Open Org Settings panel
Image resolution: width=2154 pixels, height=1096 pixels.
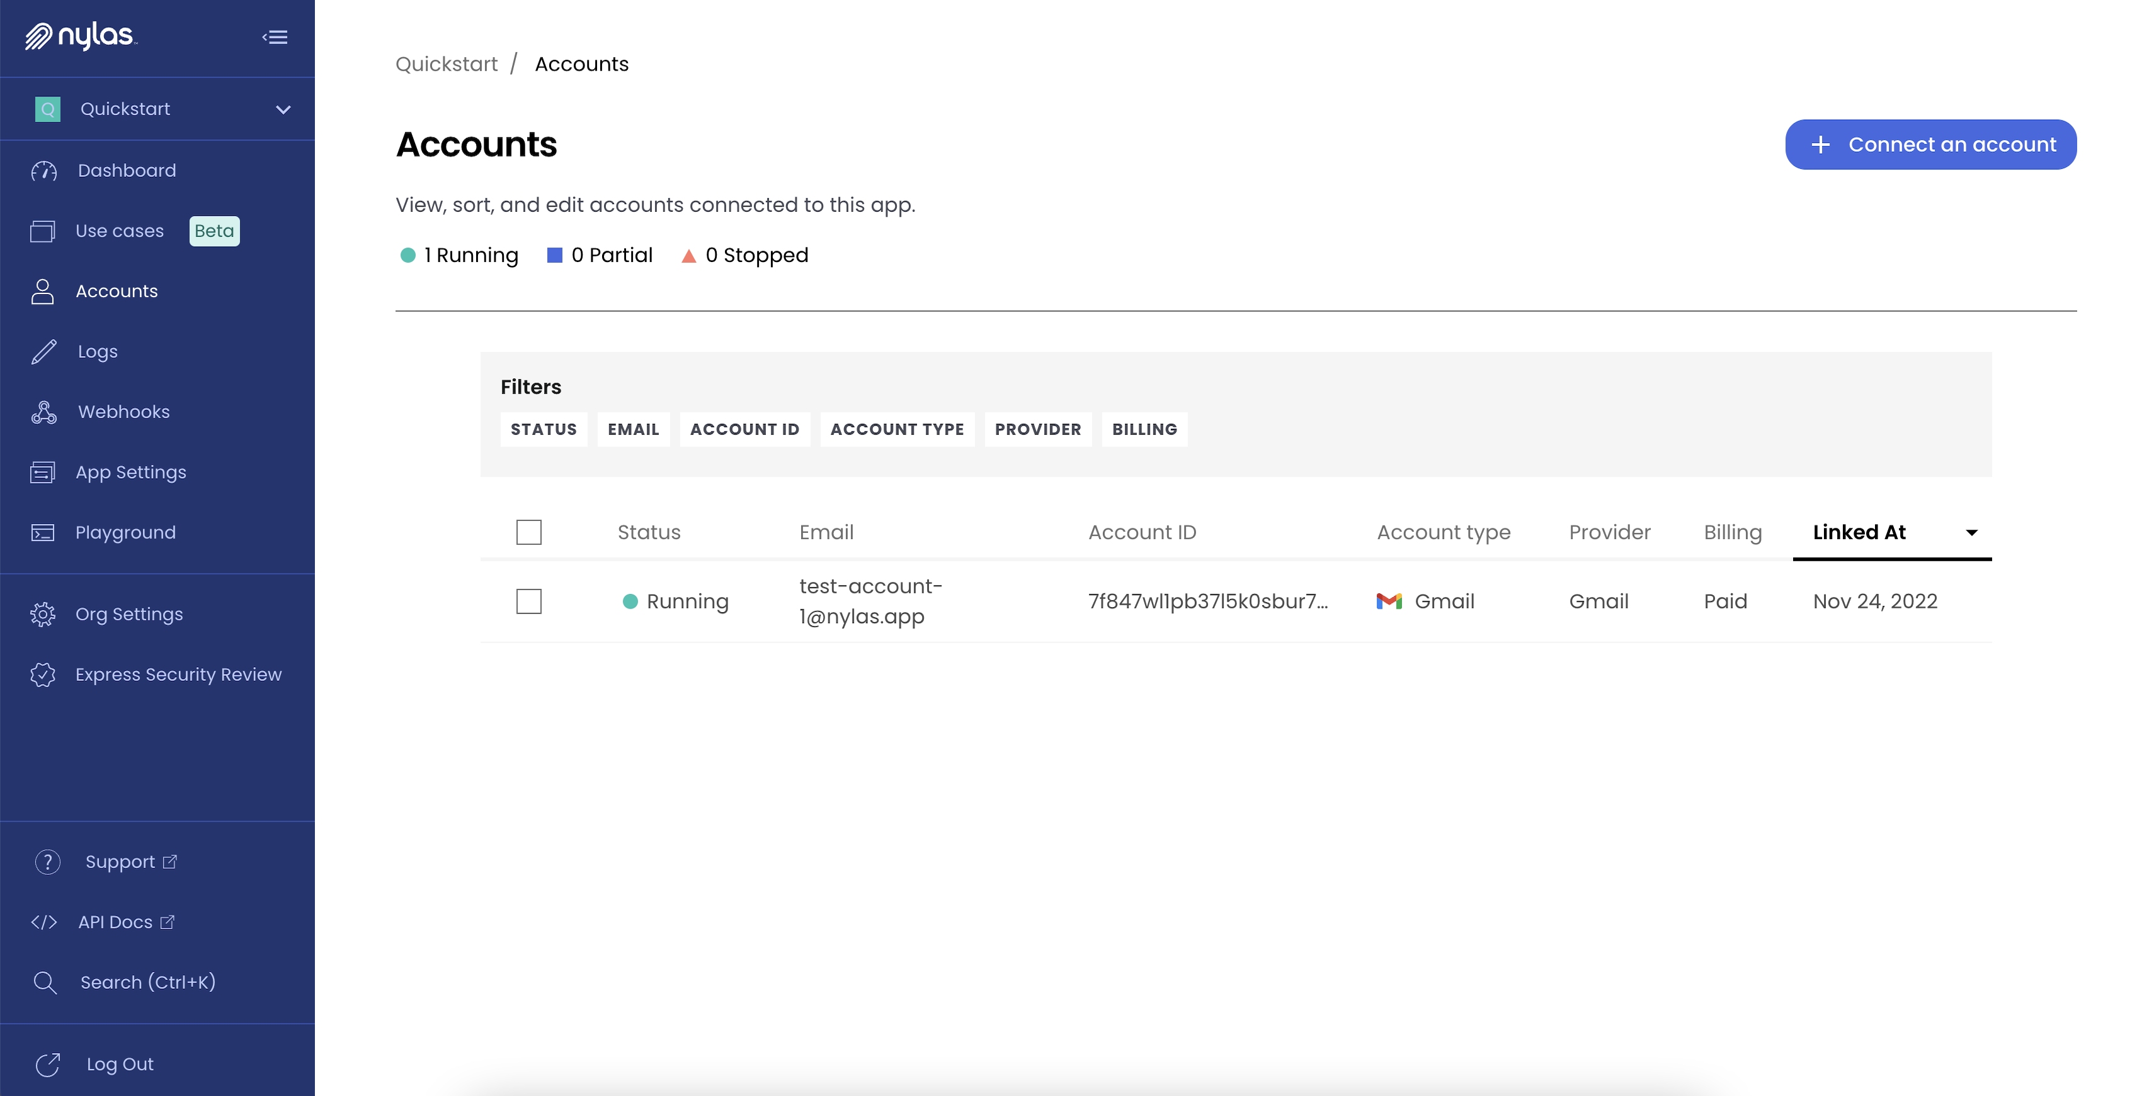click(128, 614)
